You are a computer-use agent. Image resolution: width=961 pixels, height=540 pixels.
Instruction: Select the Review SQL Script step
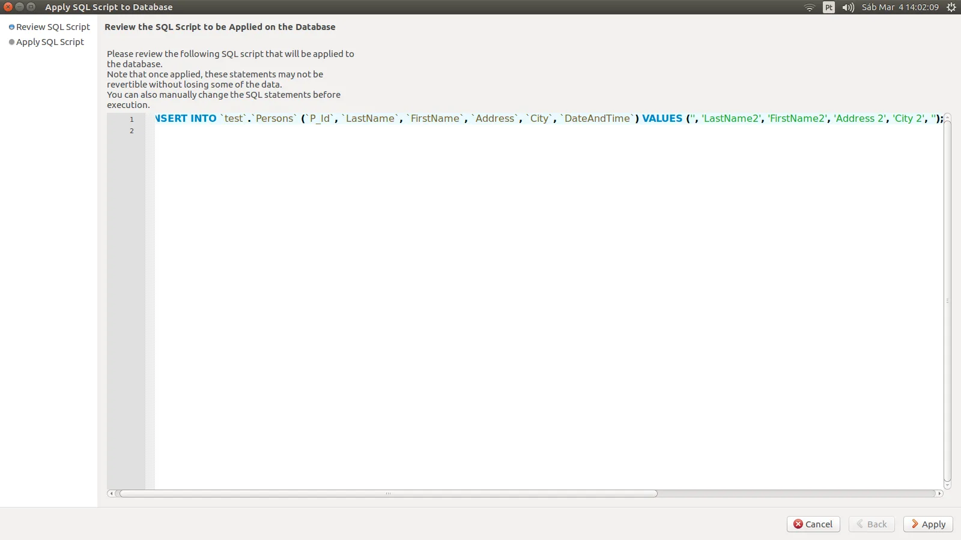[52, 27]
